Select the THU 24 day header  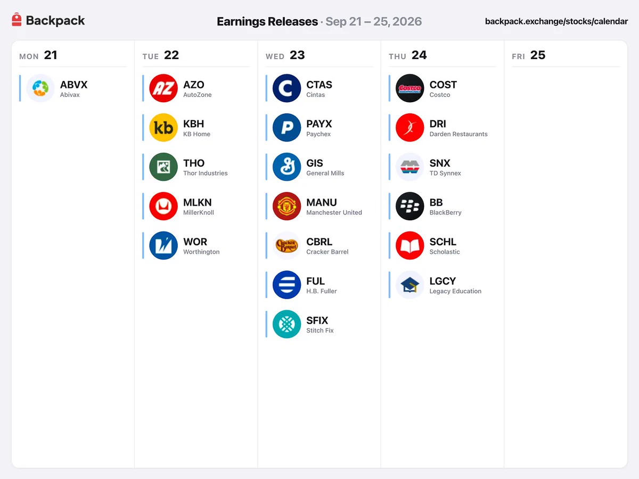tap(408, 55)
